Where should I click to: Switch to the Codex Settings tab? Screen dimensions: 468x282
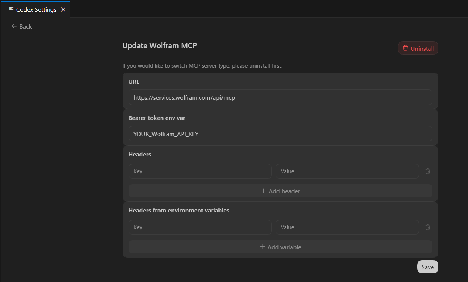pyautogui.click(x=36, y=9)
